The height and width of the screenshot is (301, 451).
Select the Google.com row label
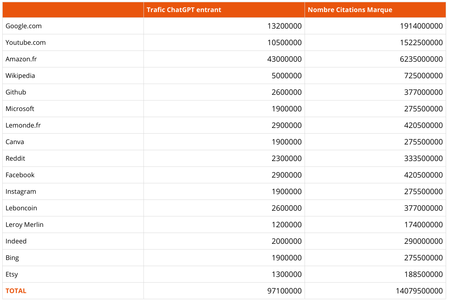pos(24,26)
